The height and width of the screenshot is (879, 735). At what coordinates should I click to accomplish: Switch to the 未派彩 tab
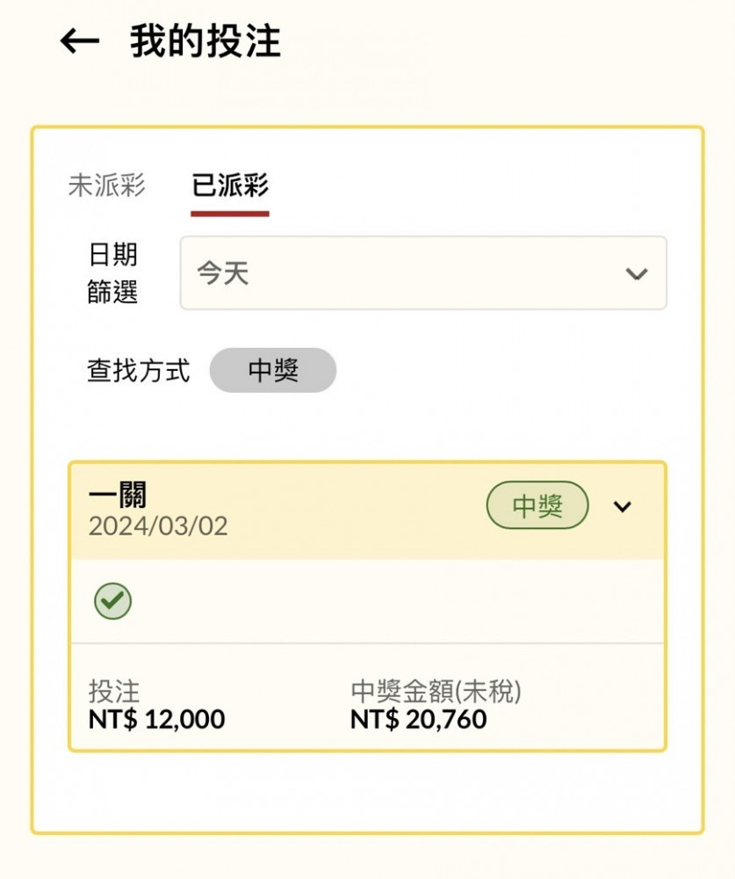(x=107, y=185)
